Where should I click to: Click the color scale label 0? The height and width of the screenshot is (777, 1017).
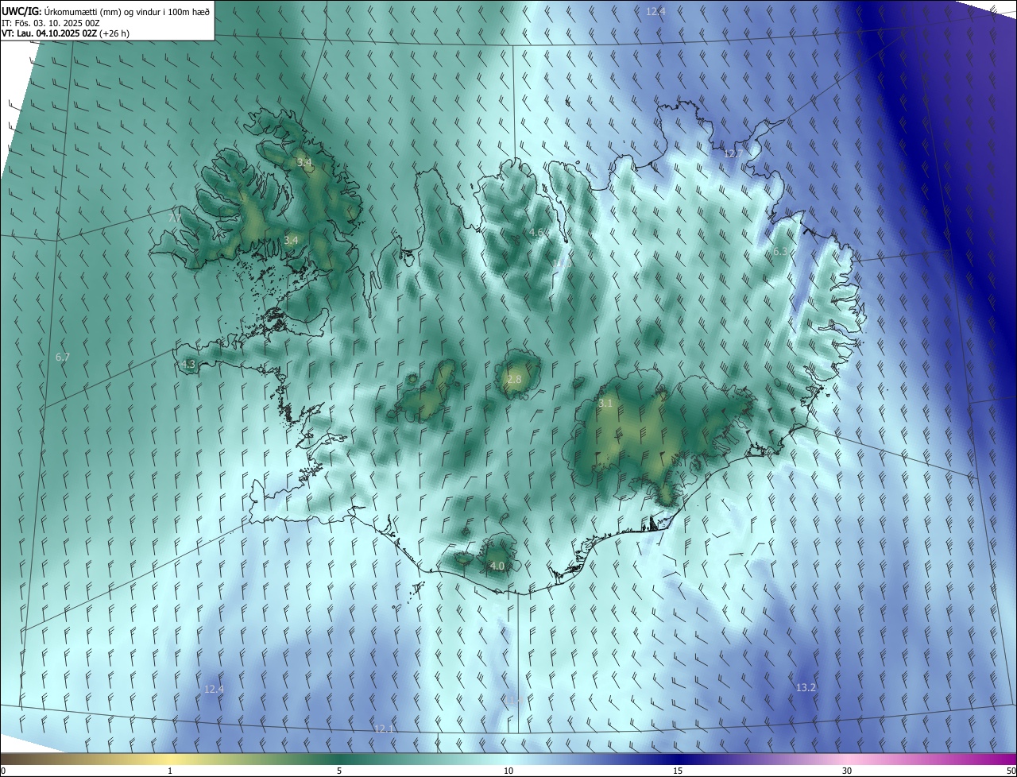(3, 771)
